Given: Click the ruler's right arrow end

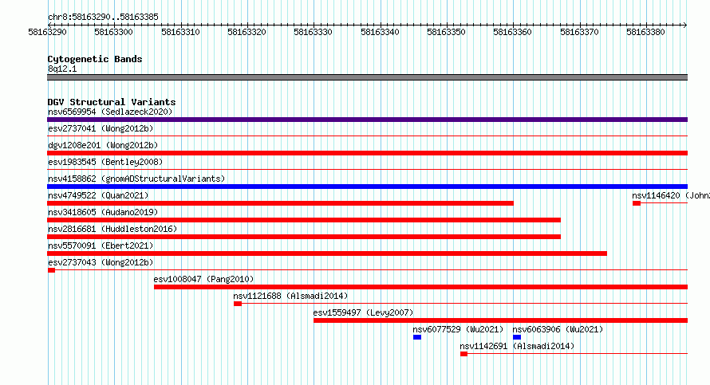Looking at the screenshot, I should [x=685, y=25].
